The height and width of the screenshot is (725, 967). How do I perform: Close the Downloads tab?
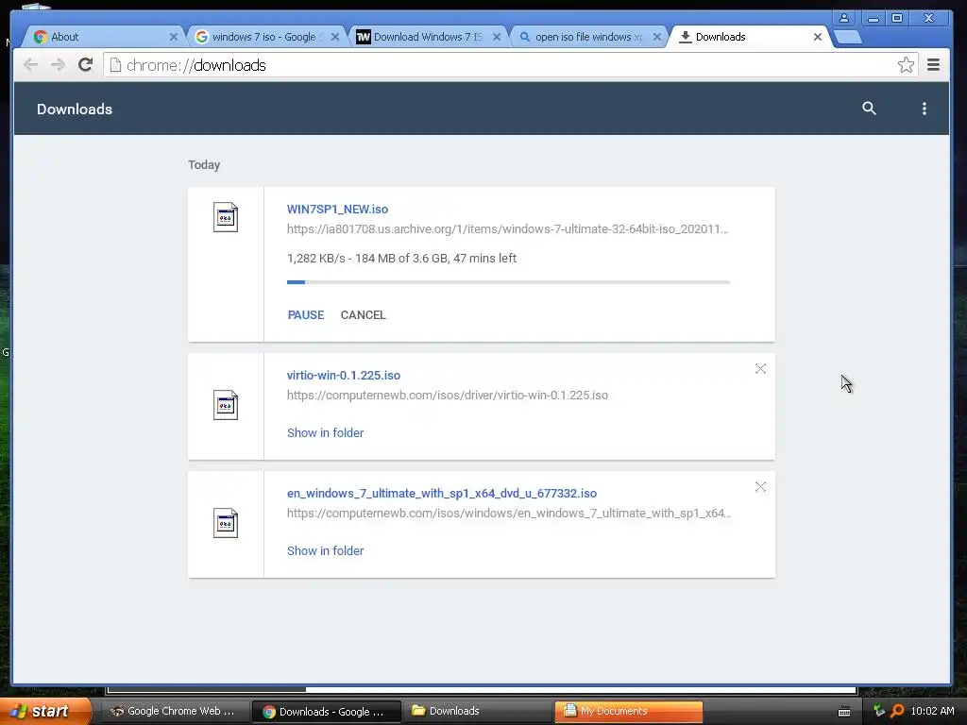pos(818,37)
